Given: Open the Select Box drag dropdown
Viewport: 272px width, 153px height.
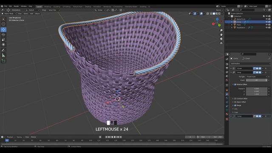Looking at the screenshot, I should (x=54, y=10).
